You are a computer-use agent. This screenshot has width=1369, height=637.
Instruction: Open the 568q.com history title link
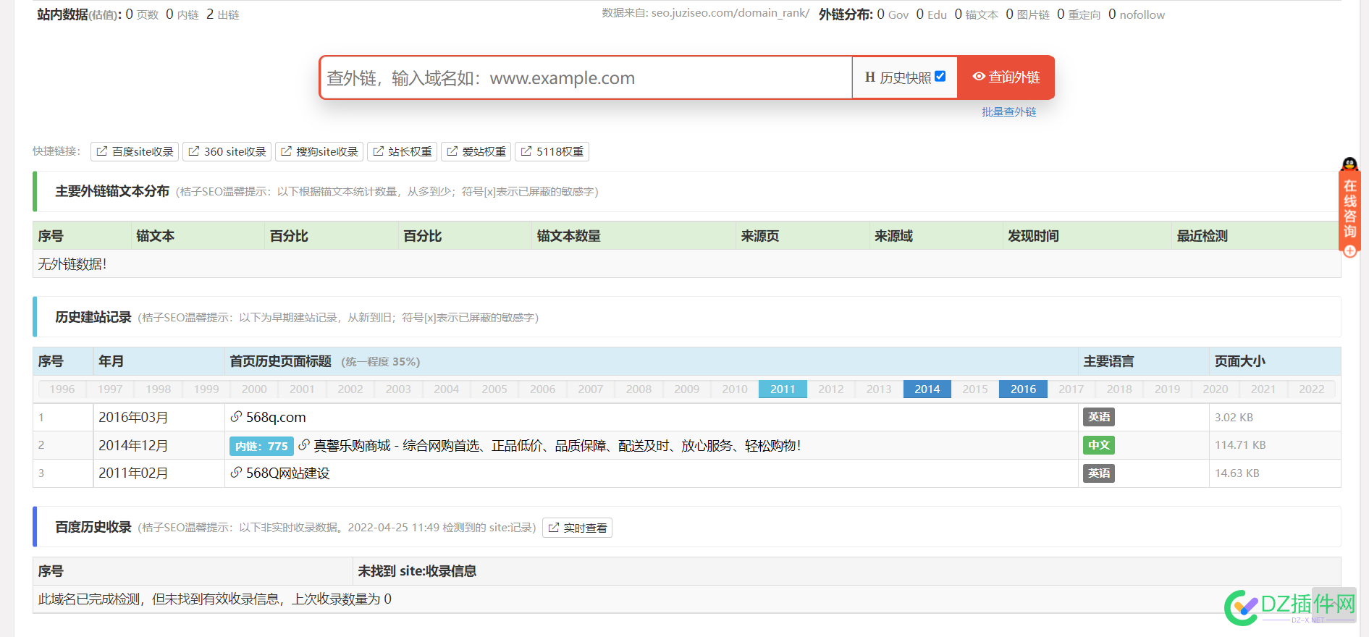pos(276,417)
